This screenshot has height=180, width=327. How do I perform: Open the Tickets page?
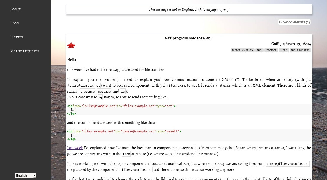coord(17,37)
